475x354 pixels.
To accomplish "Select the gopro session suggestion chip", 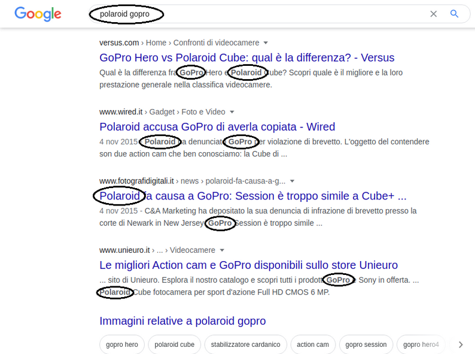I will click(x=366, y=344).
